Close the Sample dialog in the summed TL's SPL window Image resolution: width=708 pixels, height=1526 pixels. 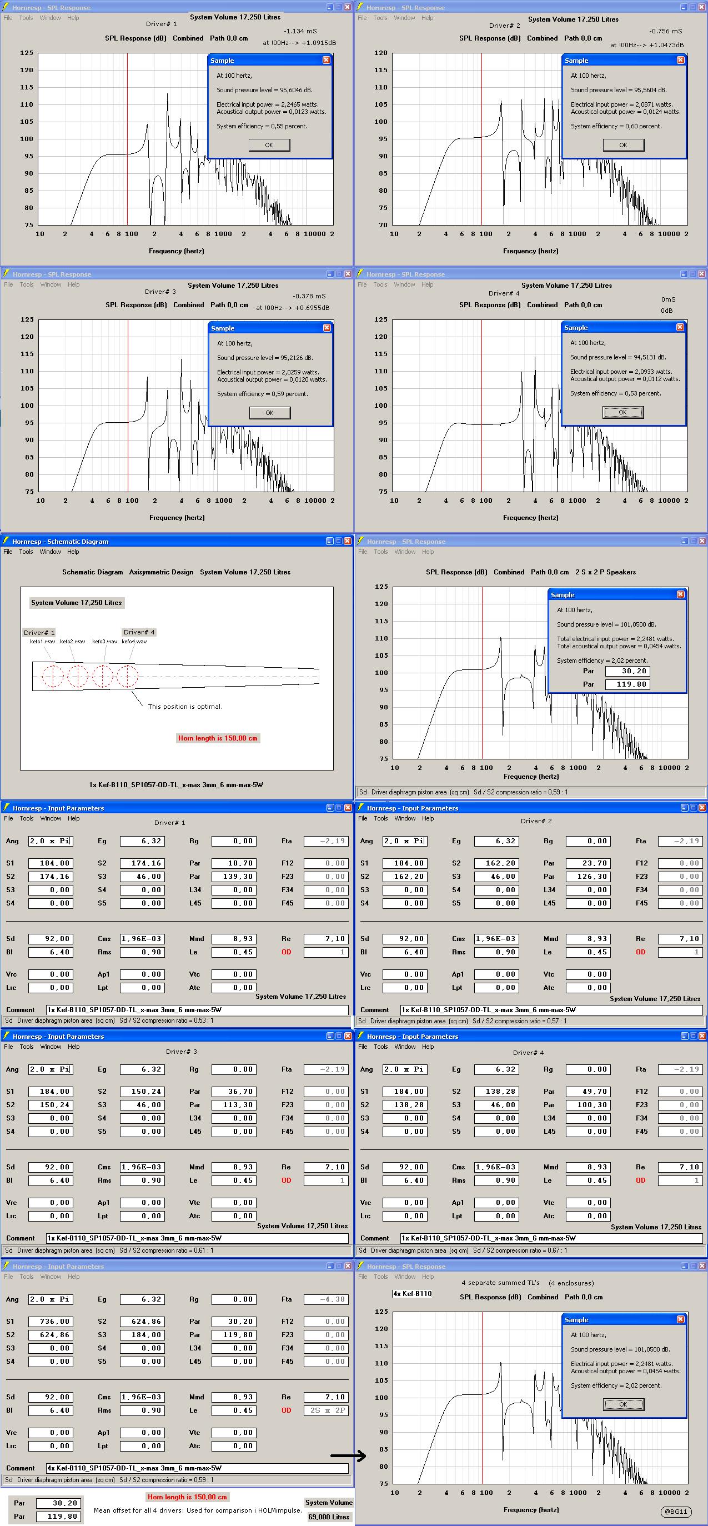pos(680,1320)
